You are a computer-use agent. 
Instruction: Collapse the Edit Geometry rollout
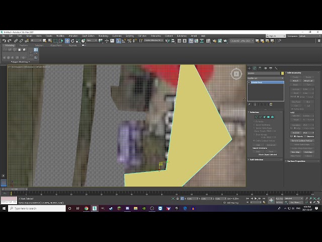(294, 73)
